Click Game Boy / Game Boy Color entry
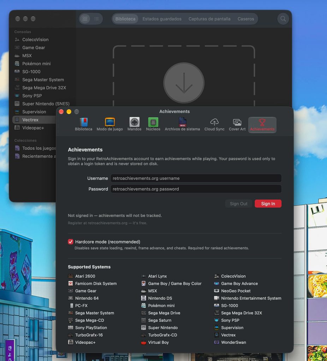The width and height of the screenshot is (327, 361). click(171, 283)
